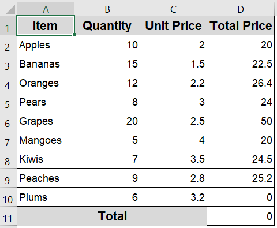Click the Quantity header cell
The height and width of the screenshot is (228, 277).
107,25
